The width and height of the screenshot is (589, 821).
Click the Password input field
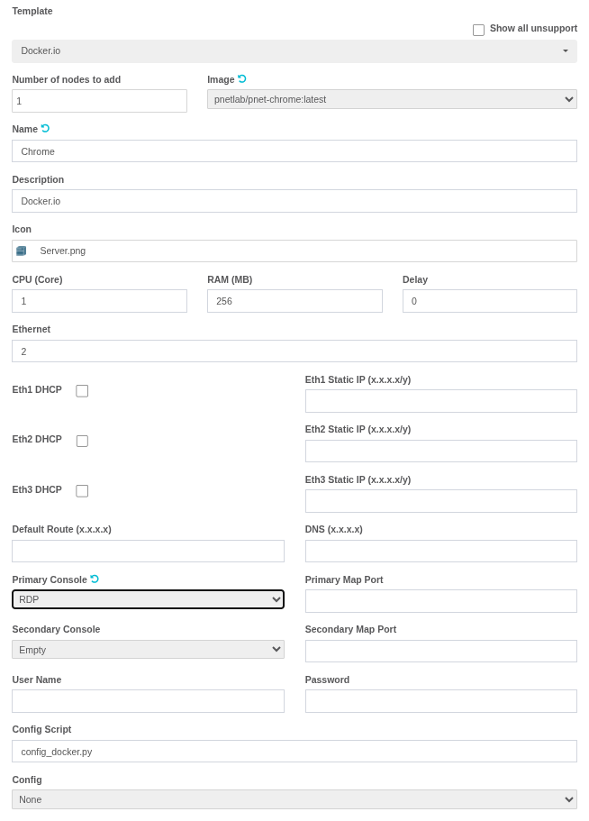tap(441, 701)
